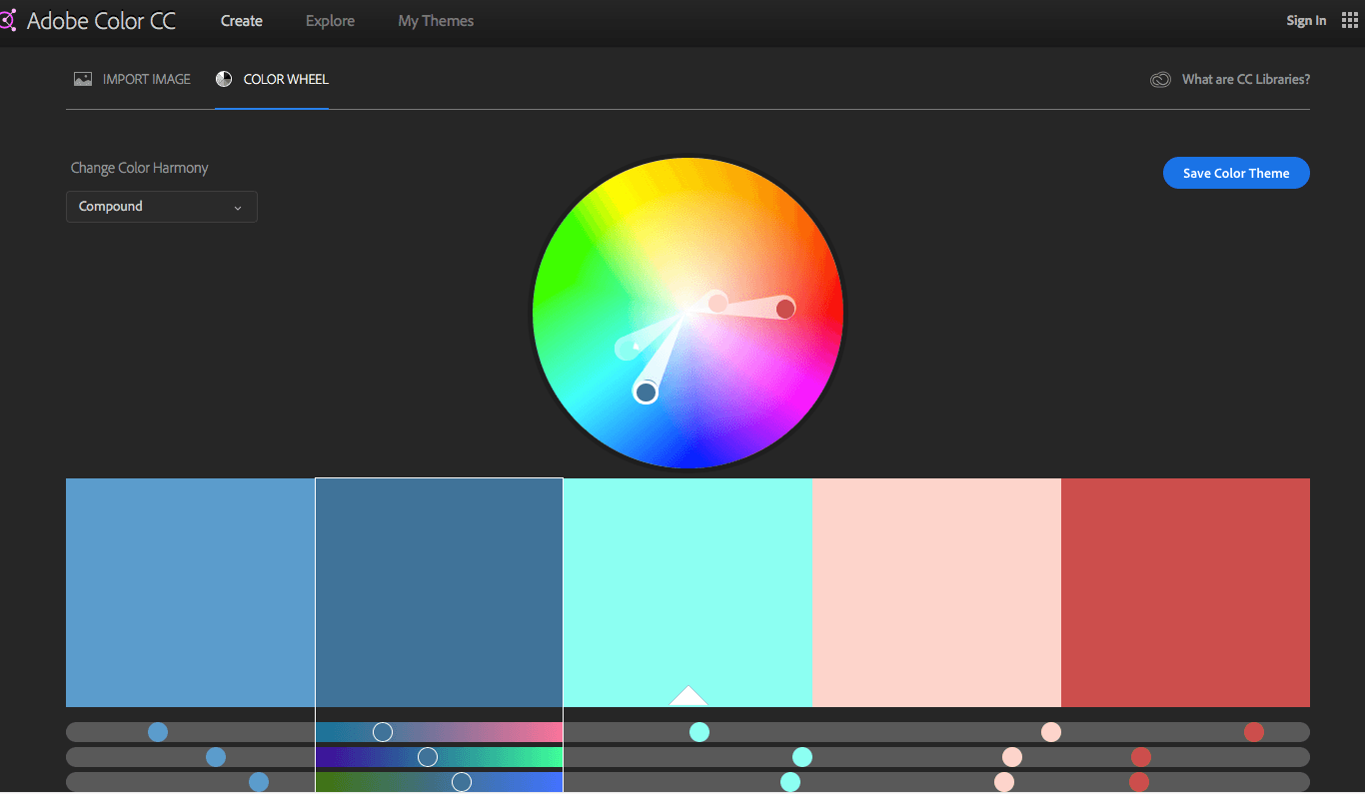Open the apps grid icon

1349,20
